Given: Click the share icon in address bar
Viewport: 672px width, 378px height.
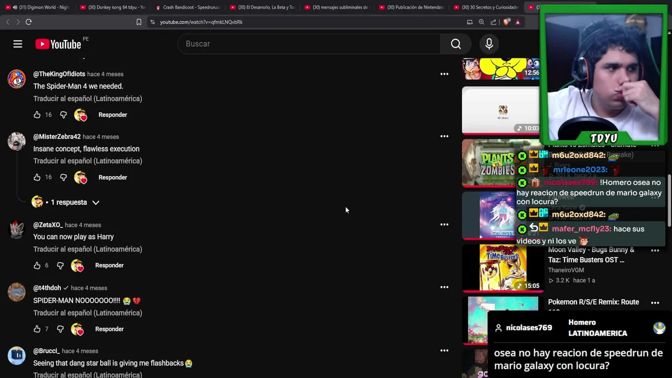Looking at the screenshot, I should tap(493, 22).
